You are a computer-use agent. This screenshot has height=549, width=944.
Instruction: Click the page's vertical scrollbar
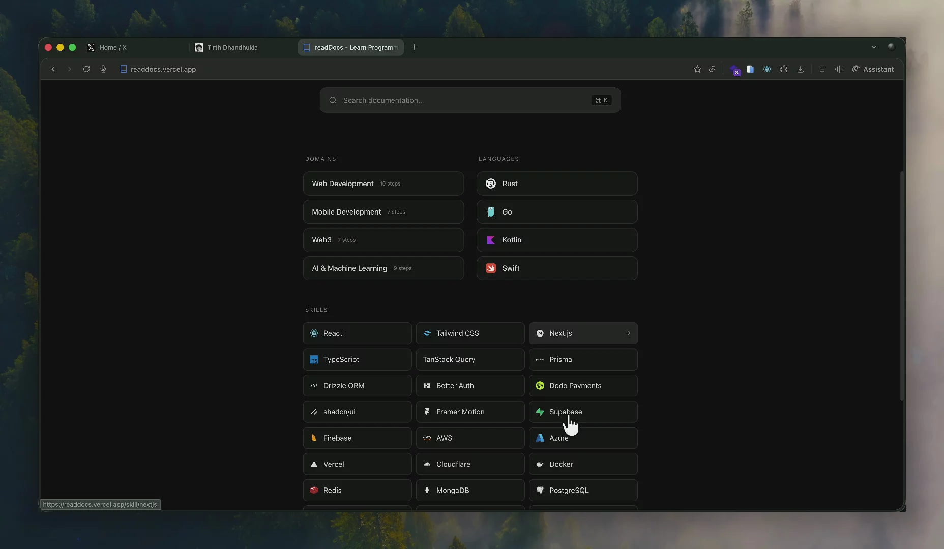click(x=902, y=285)
